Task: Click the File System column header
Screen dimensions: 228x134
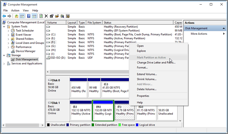Action: pyautogui.click(x=94, y=23)
